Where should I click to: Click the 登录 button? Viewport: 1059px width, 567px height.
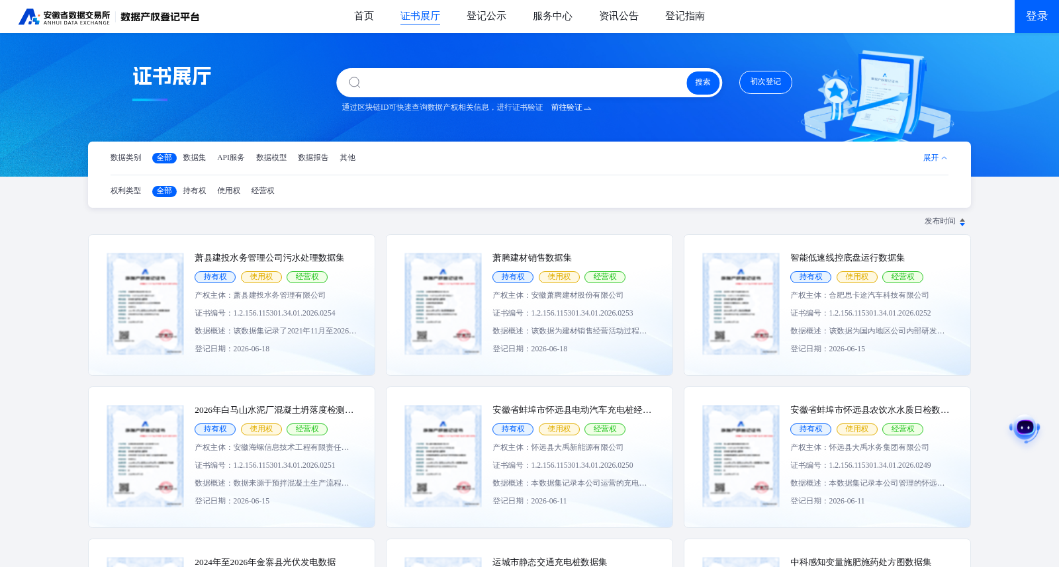[1036, 17]
